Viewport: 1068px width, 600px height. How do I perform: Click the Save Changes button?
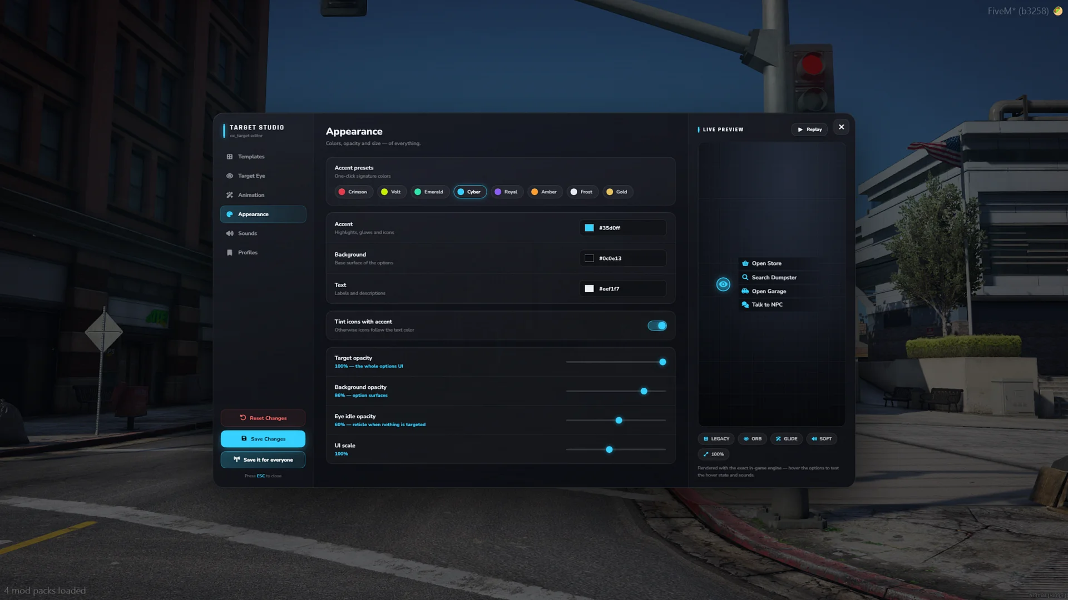pos(263,439)
